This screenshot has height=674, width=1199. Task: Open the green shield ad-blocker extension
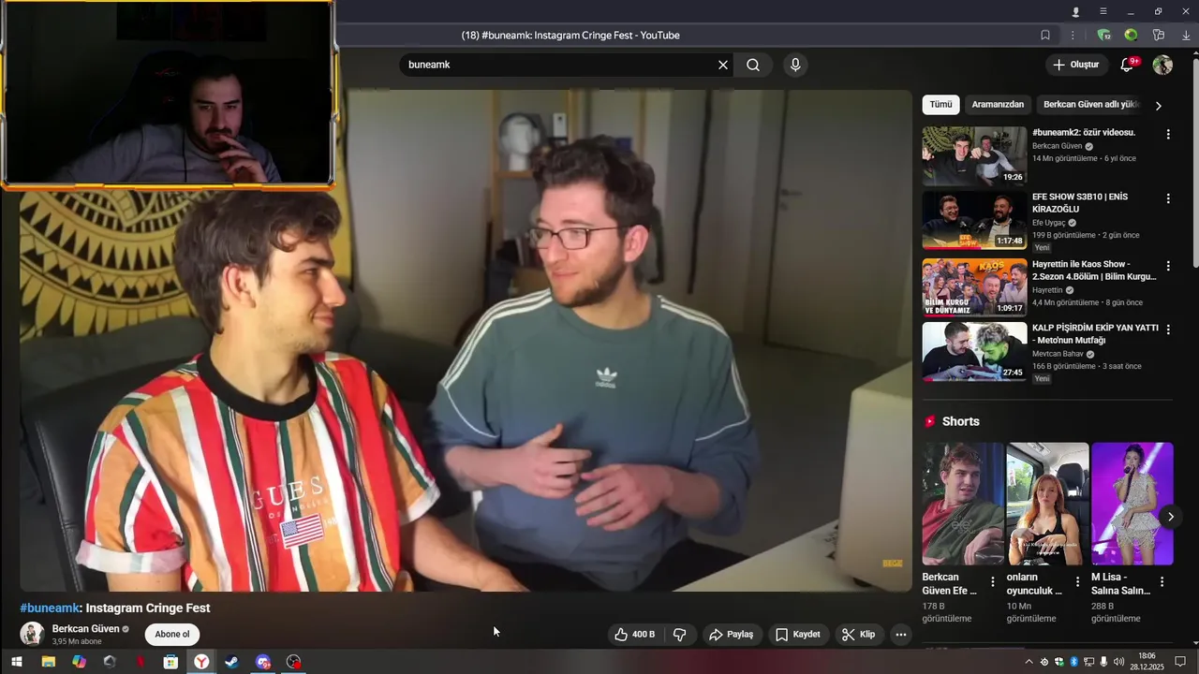(x=1103, y=36)
